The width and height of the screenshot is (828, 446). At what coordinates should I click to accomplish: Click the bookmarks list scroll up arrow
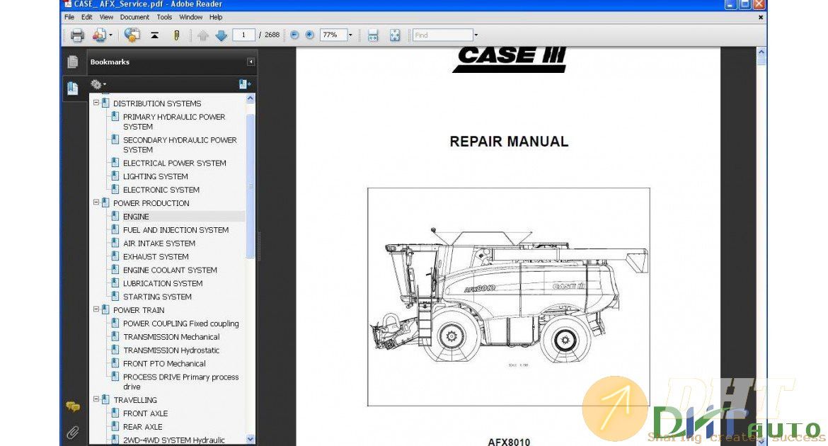point(251,99)
